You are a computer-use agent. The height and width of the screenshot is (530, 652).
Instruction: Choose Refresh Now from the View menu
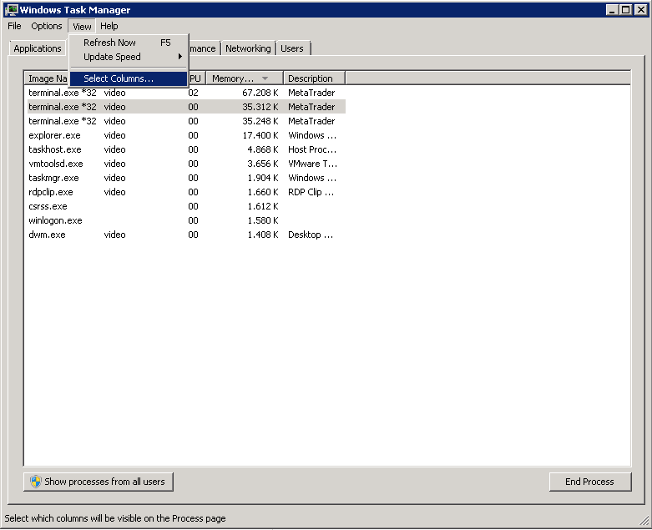coord(128,43)
